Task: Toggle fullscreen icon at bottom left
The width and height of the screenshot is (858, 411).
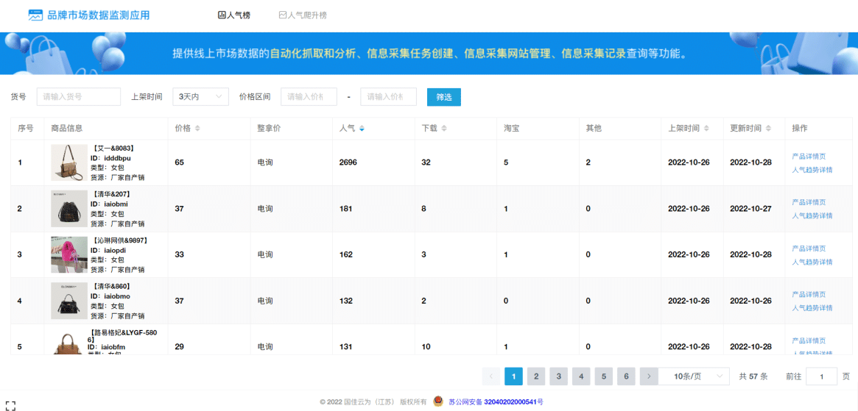Action: tap(10, 405)
